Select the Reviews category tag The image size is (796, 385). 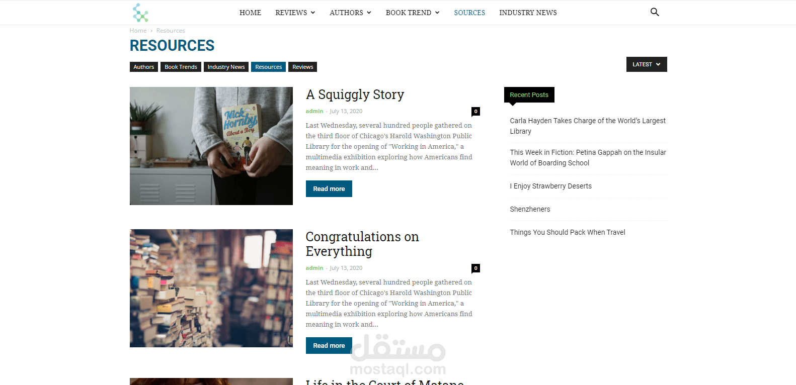tap(302, 67)
